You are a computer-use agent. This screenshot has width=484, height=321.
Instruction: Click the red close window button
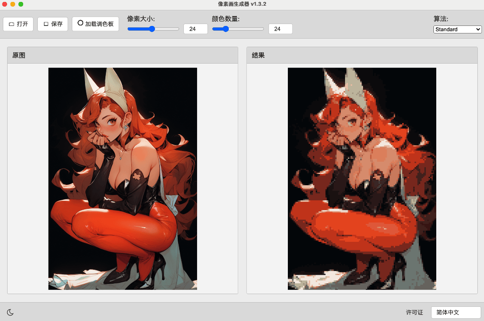tap(5, 4)
